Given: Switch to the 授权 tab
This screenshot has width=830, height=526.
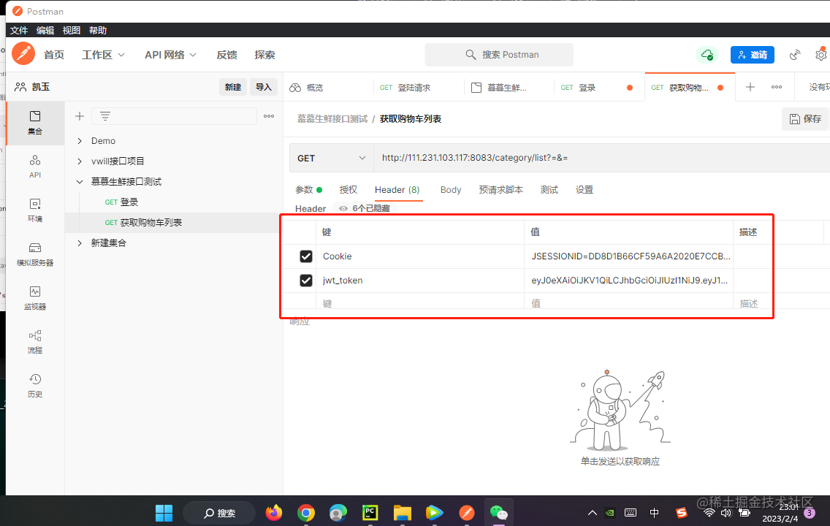Looking at the screenshot, I should 349,189.
